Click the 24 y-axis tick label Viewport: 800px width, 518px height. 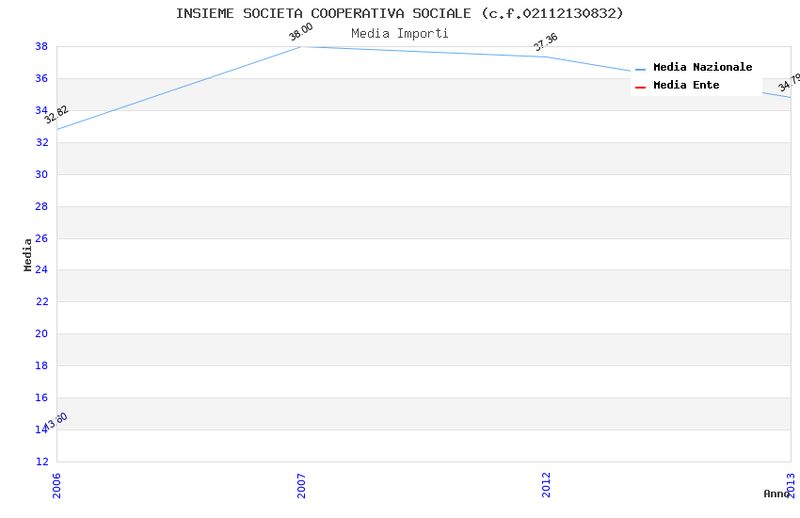pyautogui.click(x=41, y=270)
